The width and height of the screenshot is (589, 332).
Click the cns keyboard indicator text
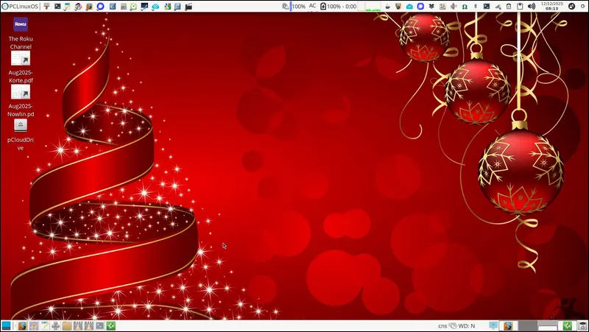(442, 326)
